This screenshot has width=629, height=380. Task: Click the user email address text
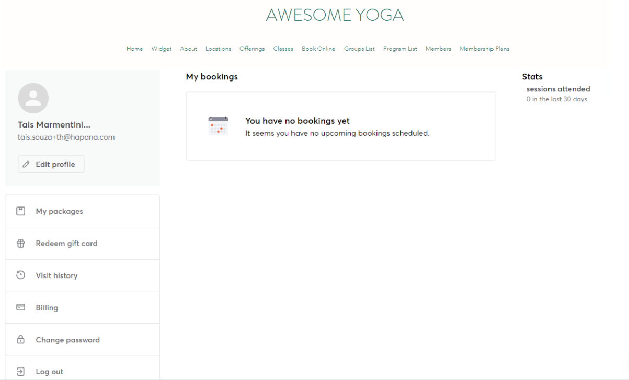click(66, 137)
